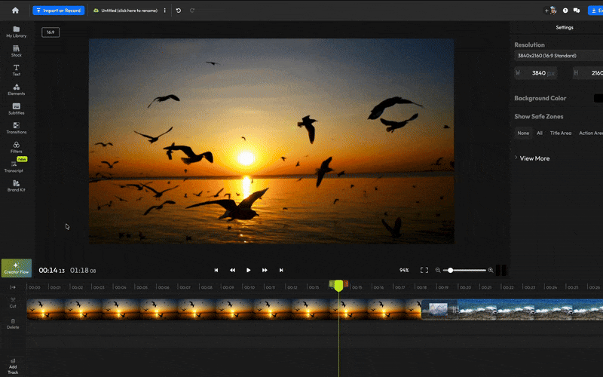Select the Title Area safe zone option
The height and width of the screenshot is (377, 603).
point(560,133)
